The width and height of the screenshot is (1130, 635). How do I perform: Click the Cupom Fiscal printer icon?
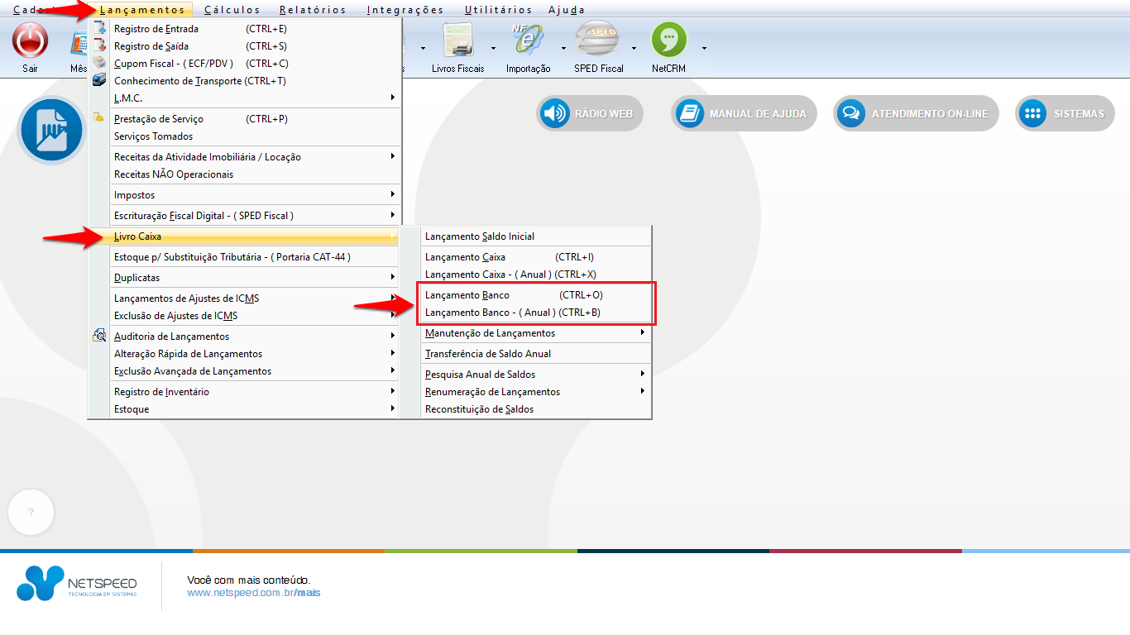pos(99,63)
